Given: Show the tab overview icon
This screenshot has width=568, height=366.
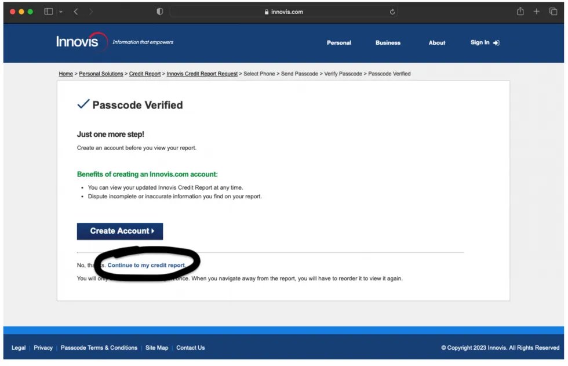Looking at the screenshot, I should coord(553,12).
